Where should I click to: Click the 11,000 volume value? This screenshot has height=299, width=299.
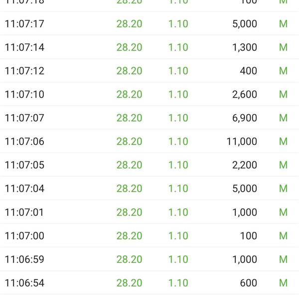tap(242, 142)
